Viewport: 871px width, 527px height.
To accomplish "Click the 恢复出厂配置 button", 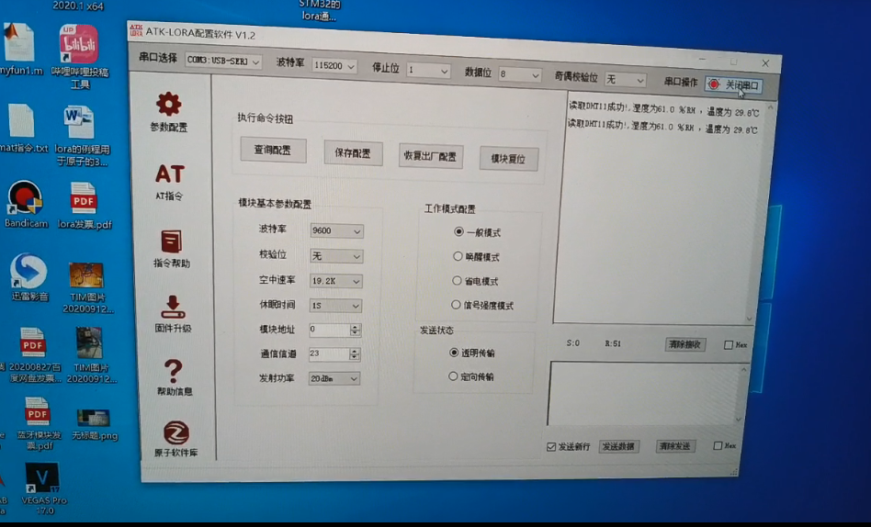I will click(431, 156).
